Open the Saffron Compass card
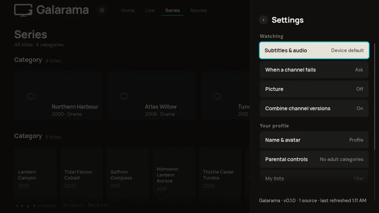Image resolution: width=379 pixels, height=213 pixels. point(128,174)
